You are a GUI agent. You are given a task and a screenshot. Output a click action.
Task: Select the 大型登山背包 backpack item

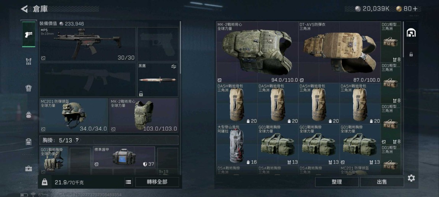[237, 144]
